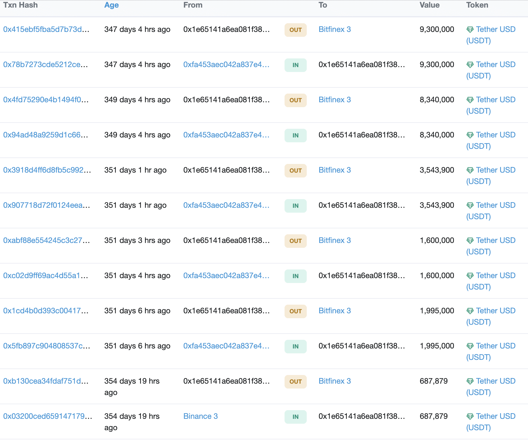Click the Tether gem icon in the 0x03200ced659147179 row
The width and height of the screenshot is (528, 441).
(470, 416)
